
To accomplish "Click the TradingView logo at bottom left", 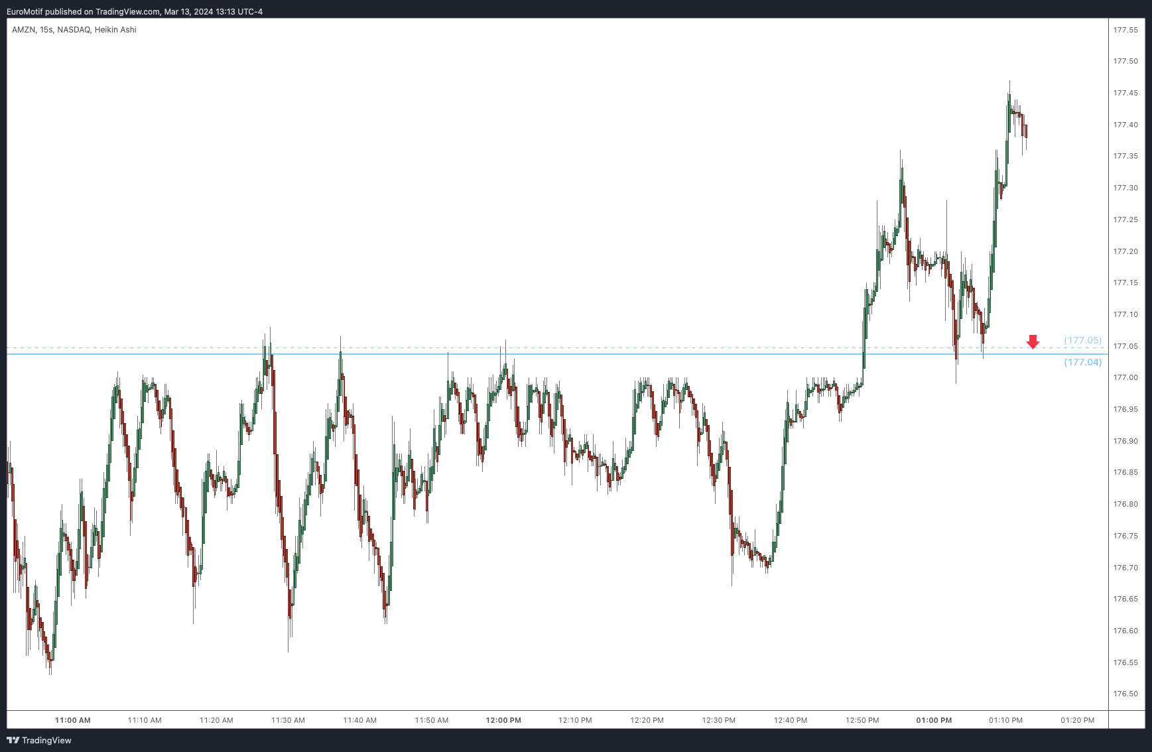I will click(39, 740).
